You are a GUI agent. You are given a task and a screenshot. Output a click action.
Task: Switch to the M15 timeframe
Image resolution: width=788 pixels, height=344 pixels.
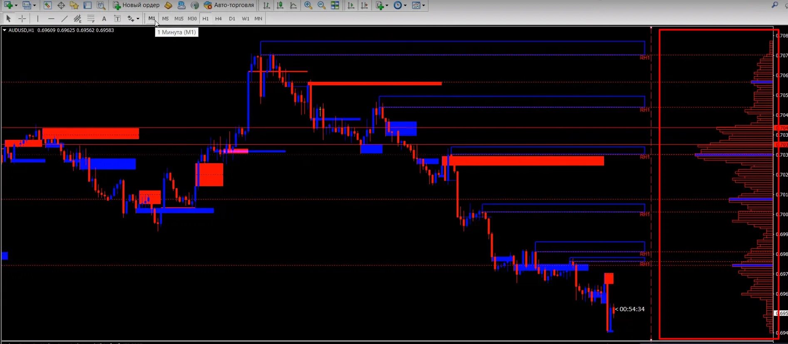179,19
